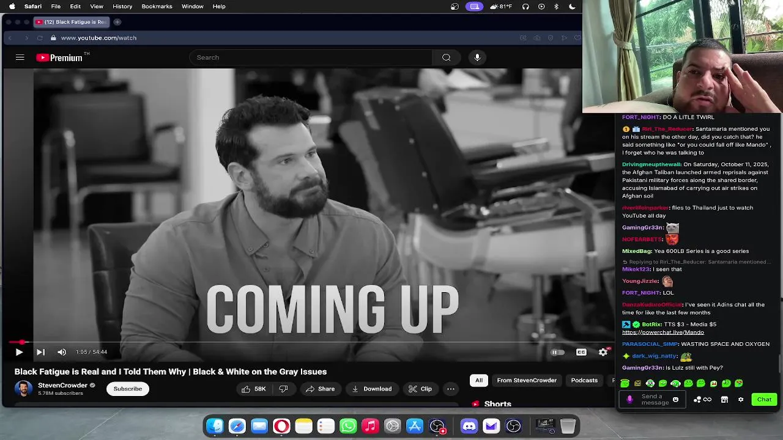Click Riri_The_Reducer username in chat

coord(667,129)
